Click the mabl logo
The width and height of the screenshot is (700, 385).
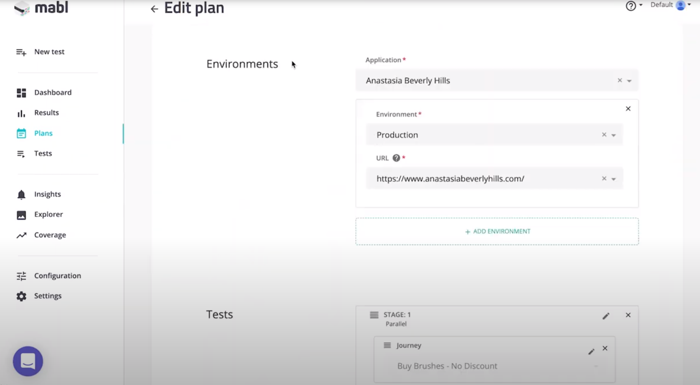[x=41, y=8]
